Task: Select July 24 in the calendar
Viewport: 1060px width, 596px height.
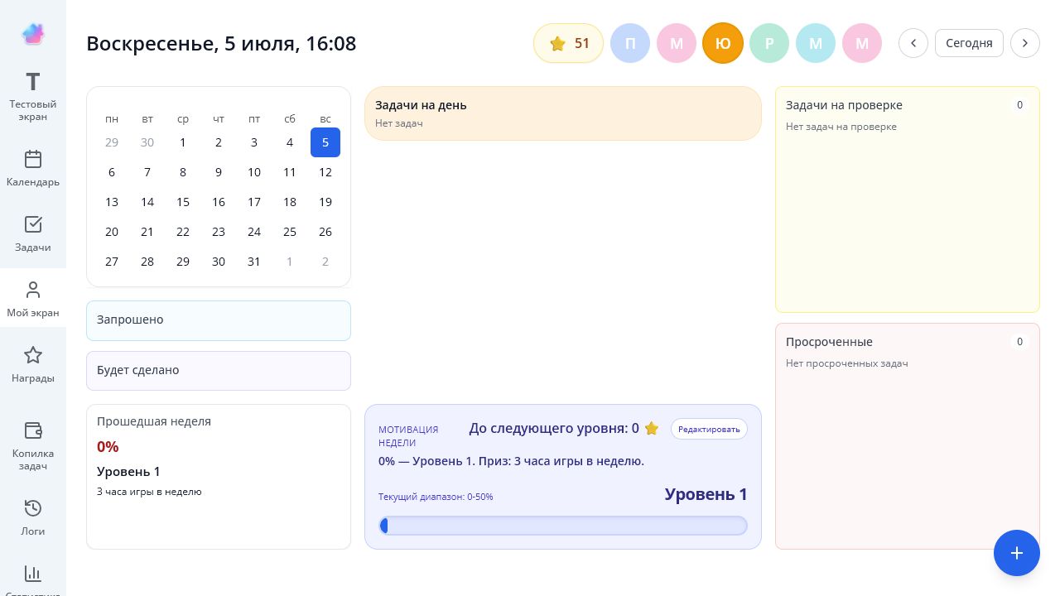Action: point(254,232)
